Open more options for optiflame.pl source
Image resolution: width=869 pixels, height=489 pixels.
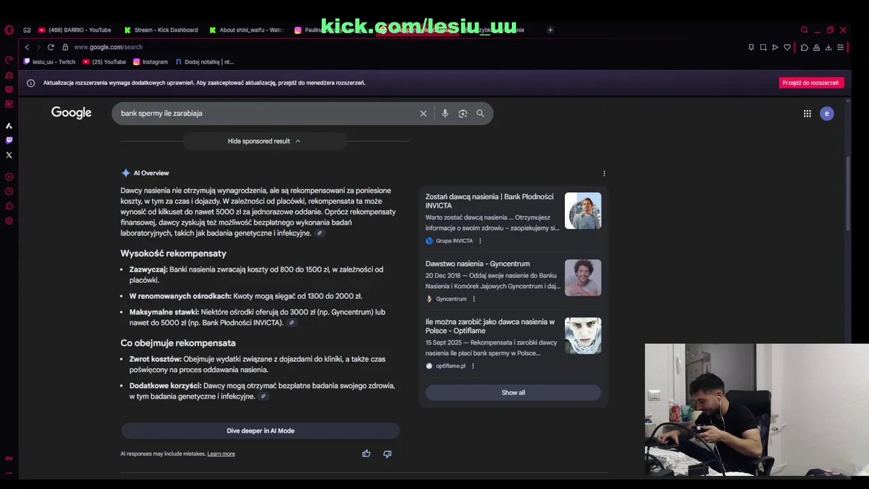pos(473,366)
